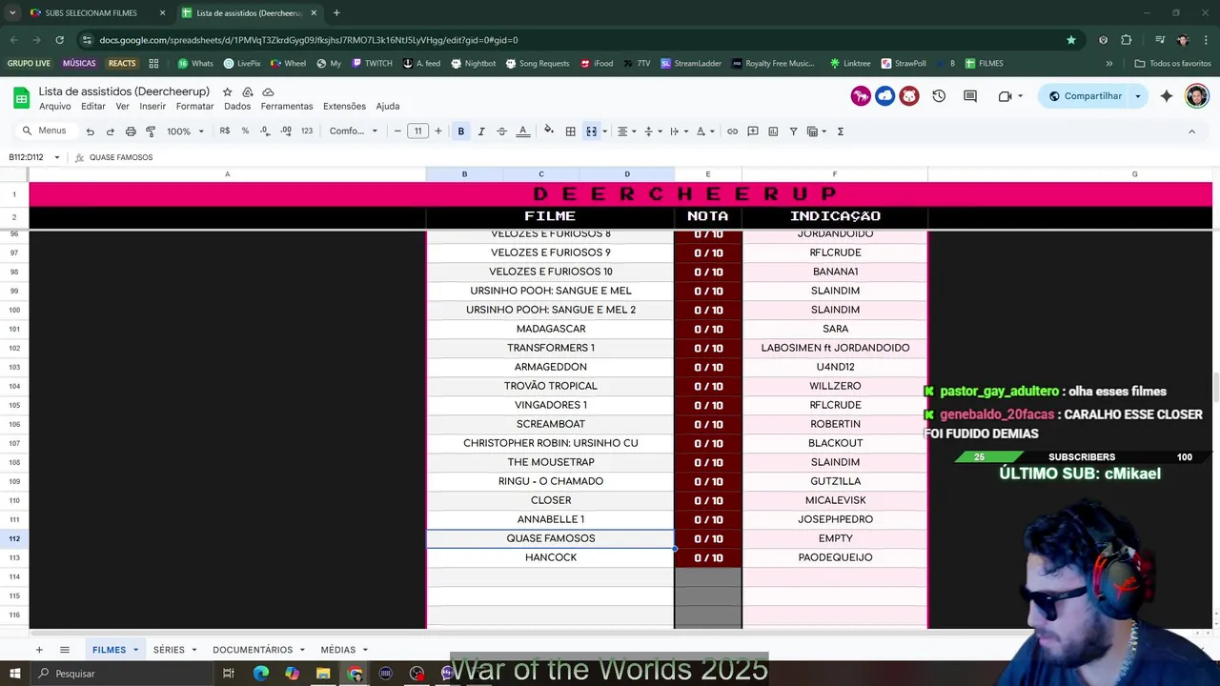The width and height of the screenshot is (1220, 686).
Task: Format selected cells as currency R$
Action: [x=225, y=131]
